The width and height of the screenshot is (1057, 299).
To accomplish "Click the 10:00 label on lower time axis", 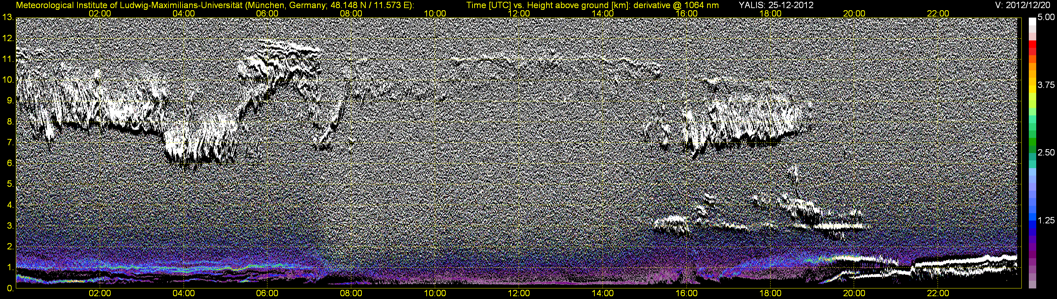I will click(x=435, y=294).
